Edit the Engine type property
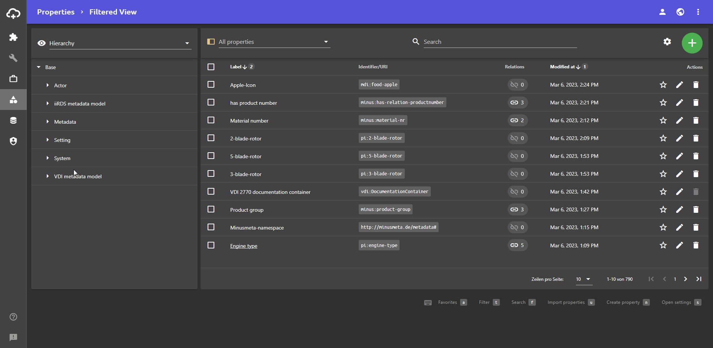The height and width of the screenshot is (348, 713). pyautogui.click(x=680, y=245)
